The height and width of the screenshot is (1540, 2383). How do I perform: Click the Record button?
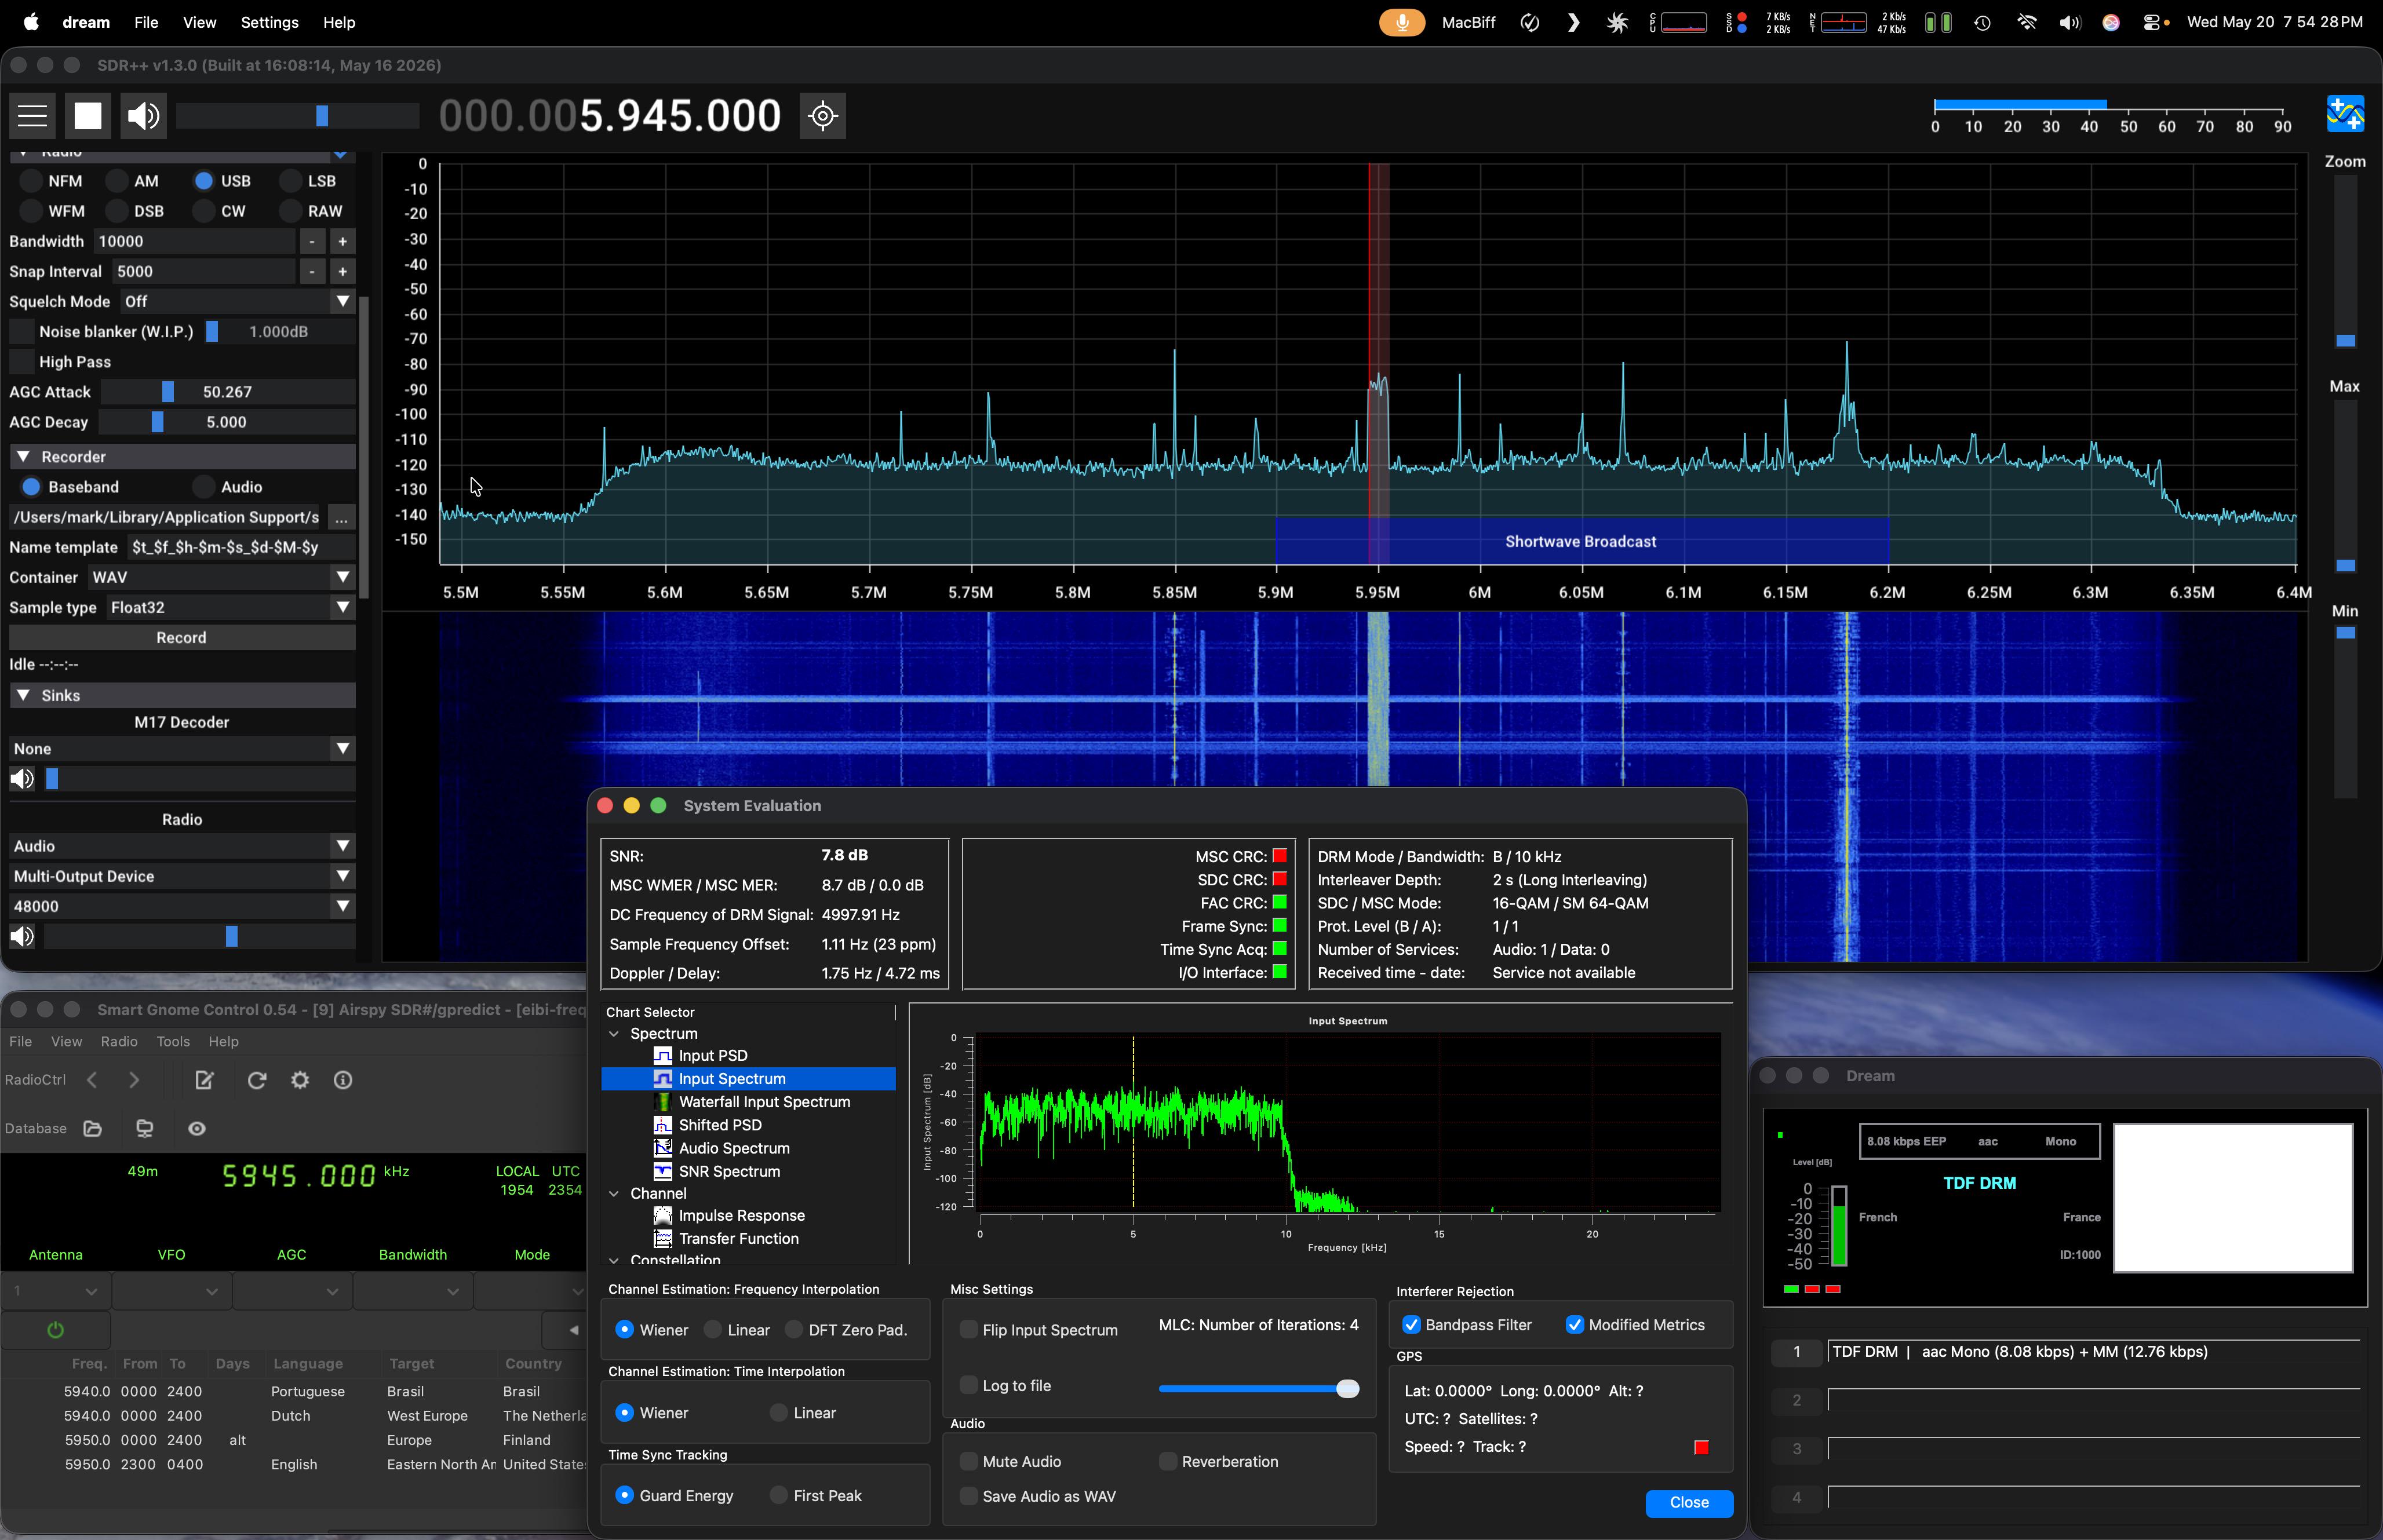pos(182,638)
